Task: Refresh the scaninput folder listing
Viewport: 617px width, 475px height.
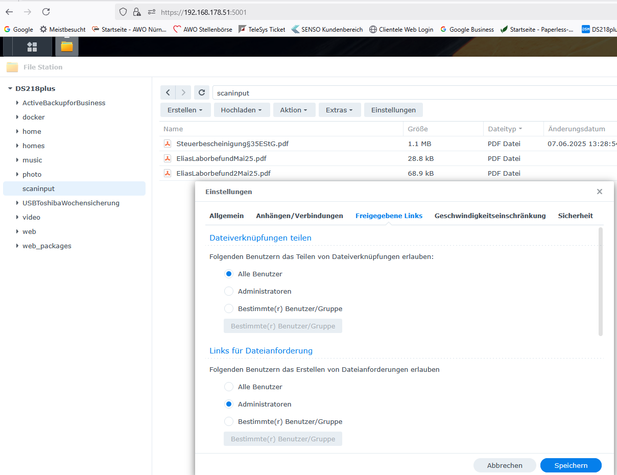Action: tap(202, 92)
